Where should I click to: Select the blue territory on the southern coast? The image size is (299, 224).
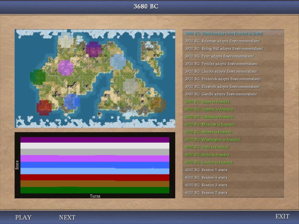pos(72,102)
